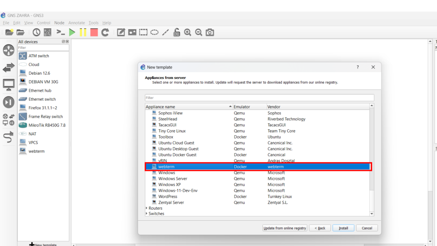This screenshot has width=437, height=246.
Task: Click the Take screenshot camera icon
Action: [210, 32]
